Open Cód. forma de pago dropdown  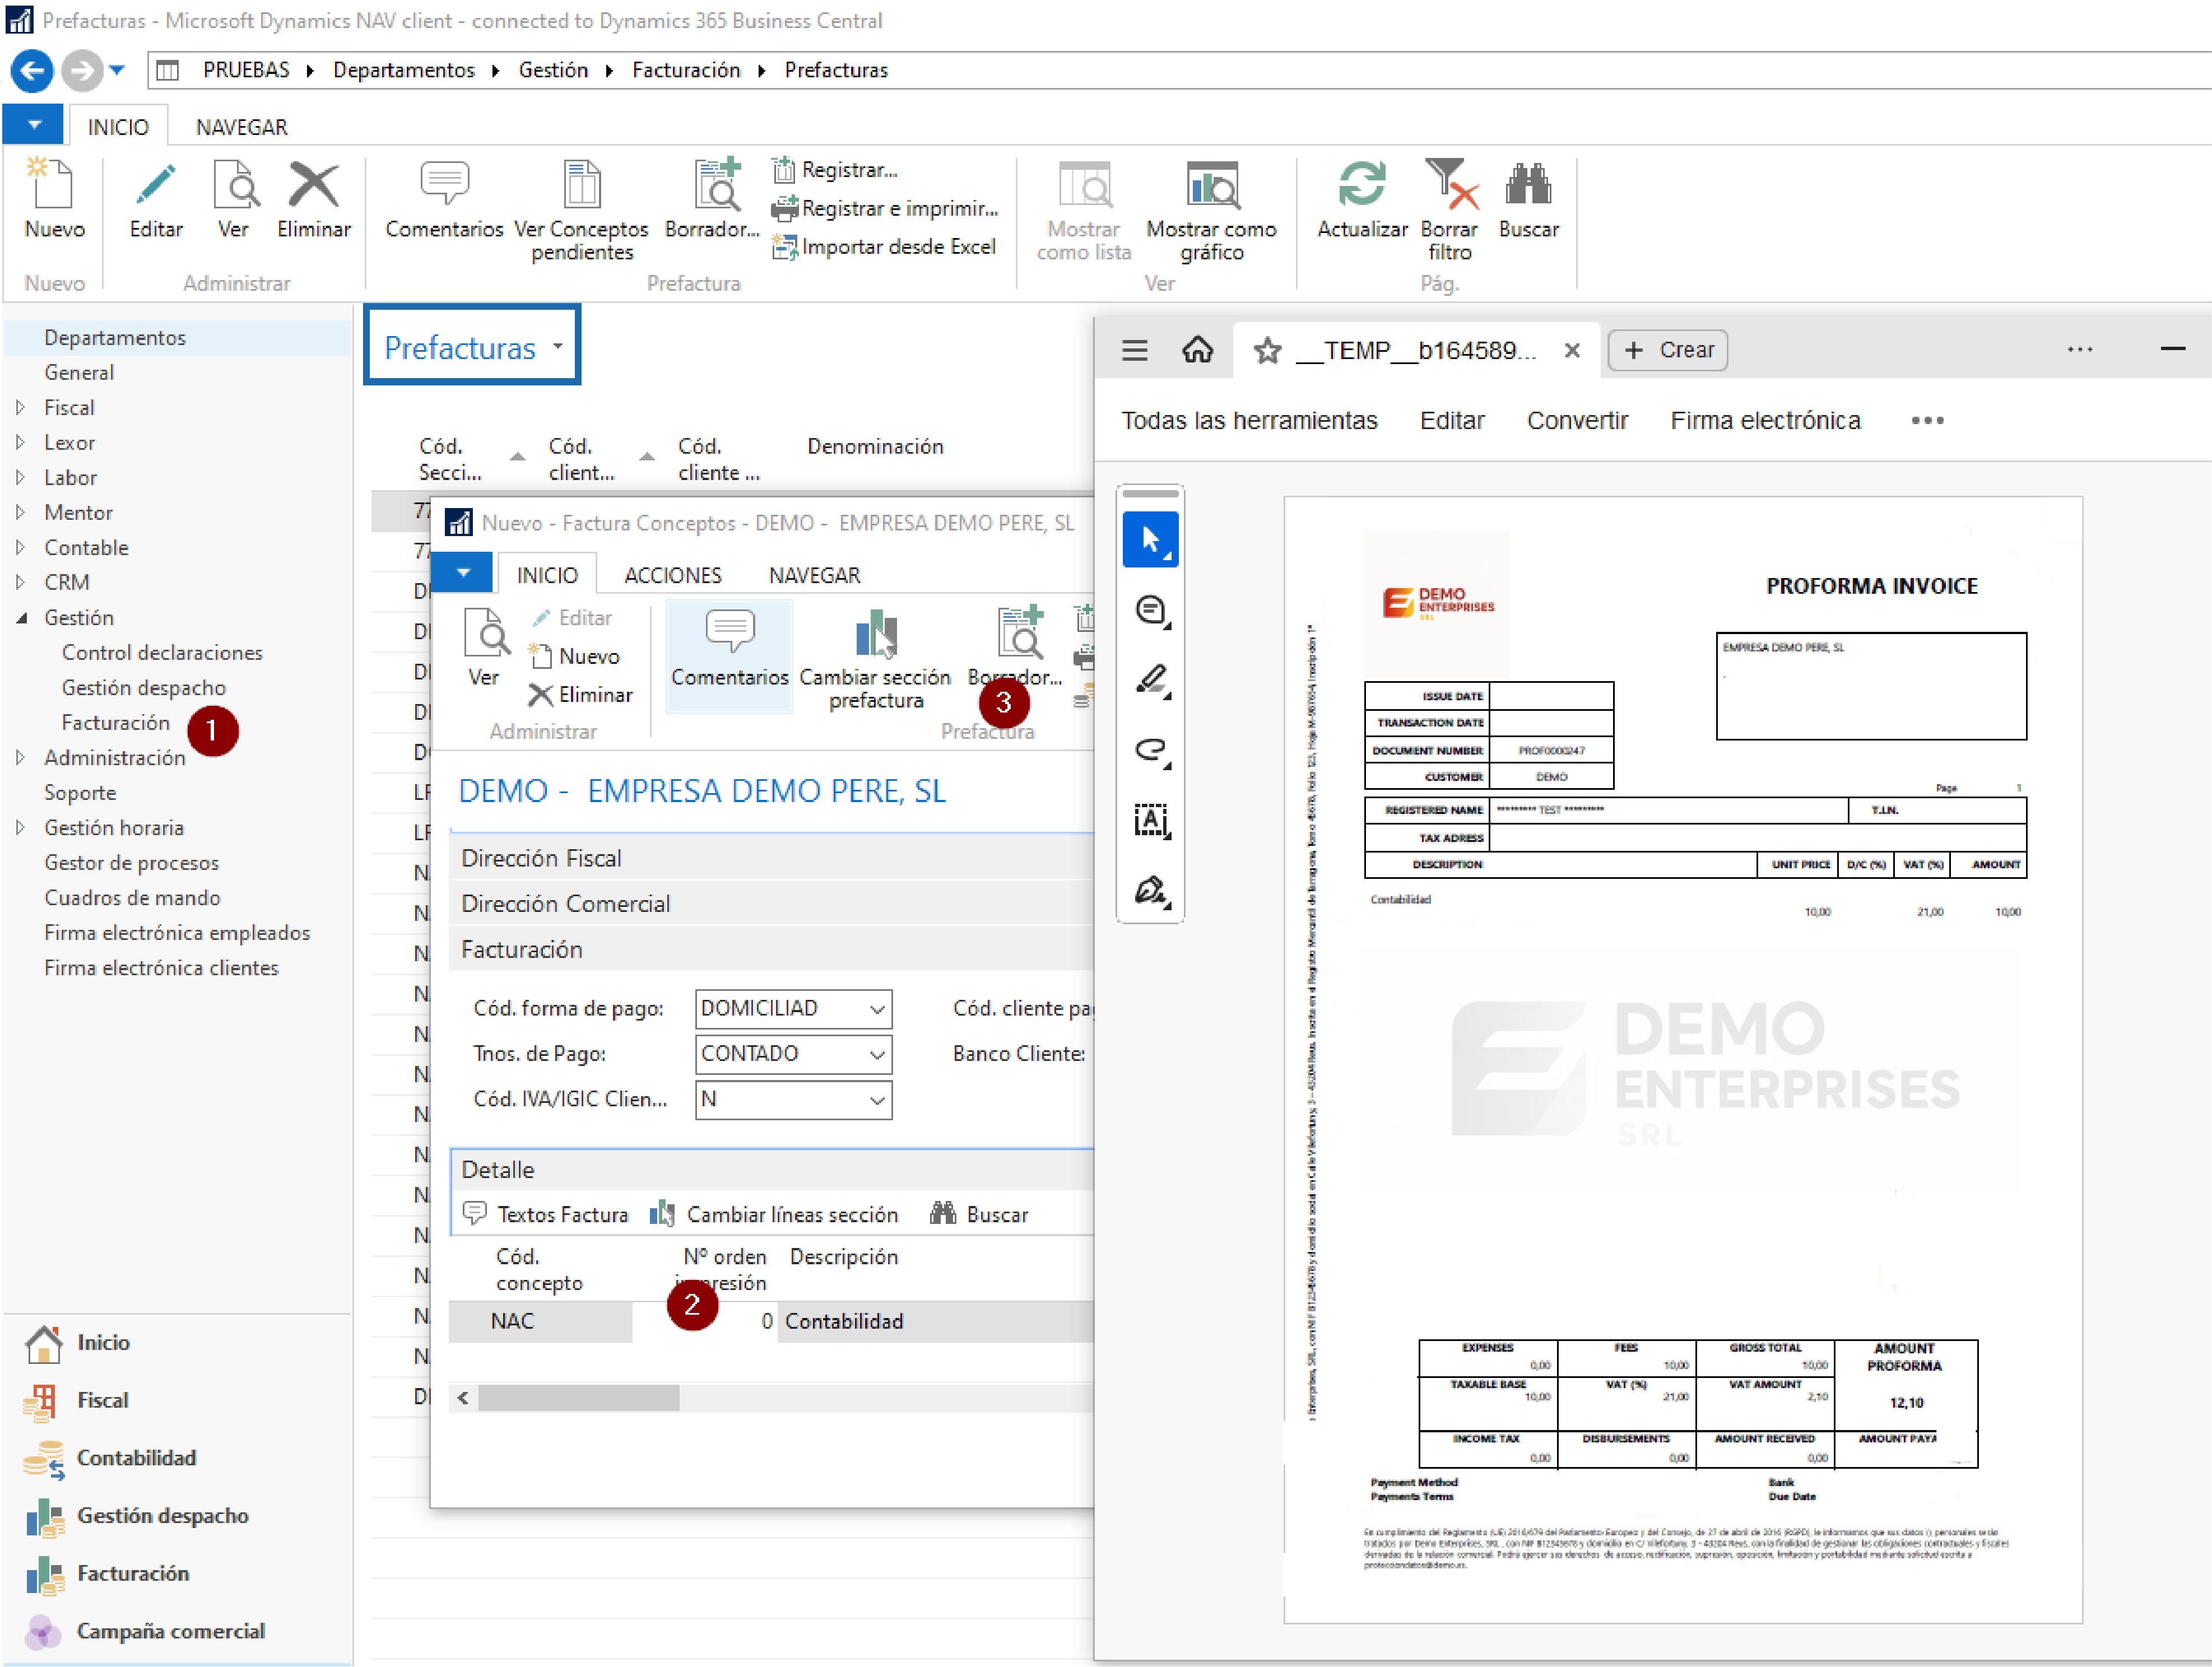click(877, 1009)
